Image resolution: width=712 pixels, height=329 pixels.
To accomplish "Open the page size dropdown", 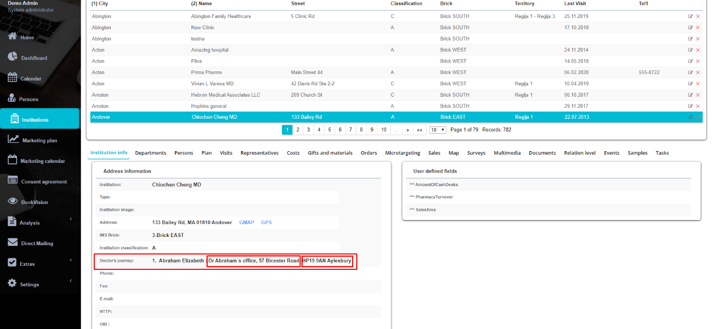I will [x=438, y=130].
